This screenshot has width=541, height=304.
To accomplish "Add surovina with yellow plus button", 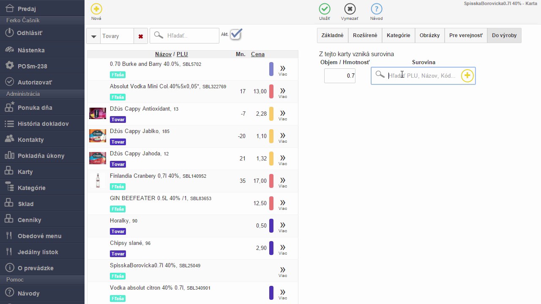I will point(467,76).
